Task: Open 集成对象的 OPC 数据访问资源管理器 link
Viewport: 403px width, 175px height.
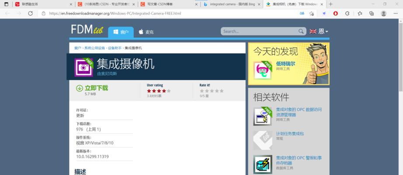Action: point(299,112)
